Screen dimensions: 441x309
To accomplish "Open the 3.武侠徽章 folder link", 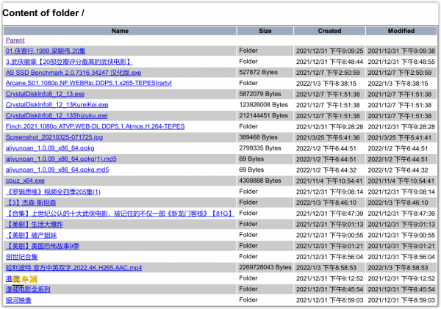I will [68, 62].
